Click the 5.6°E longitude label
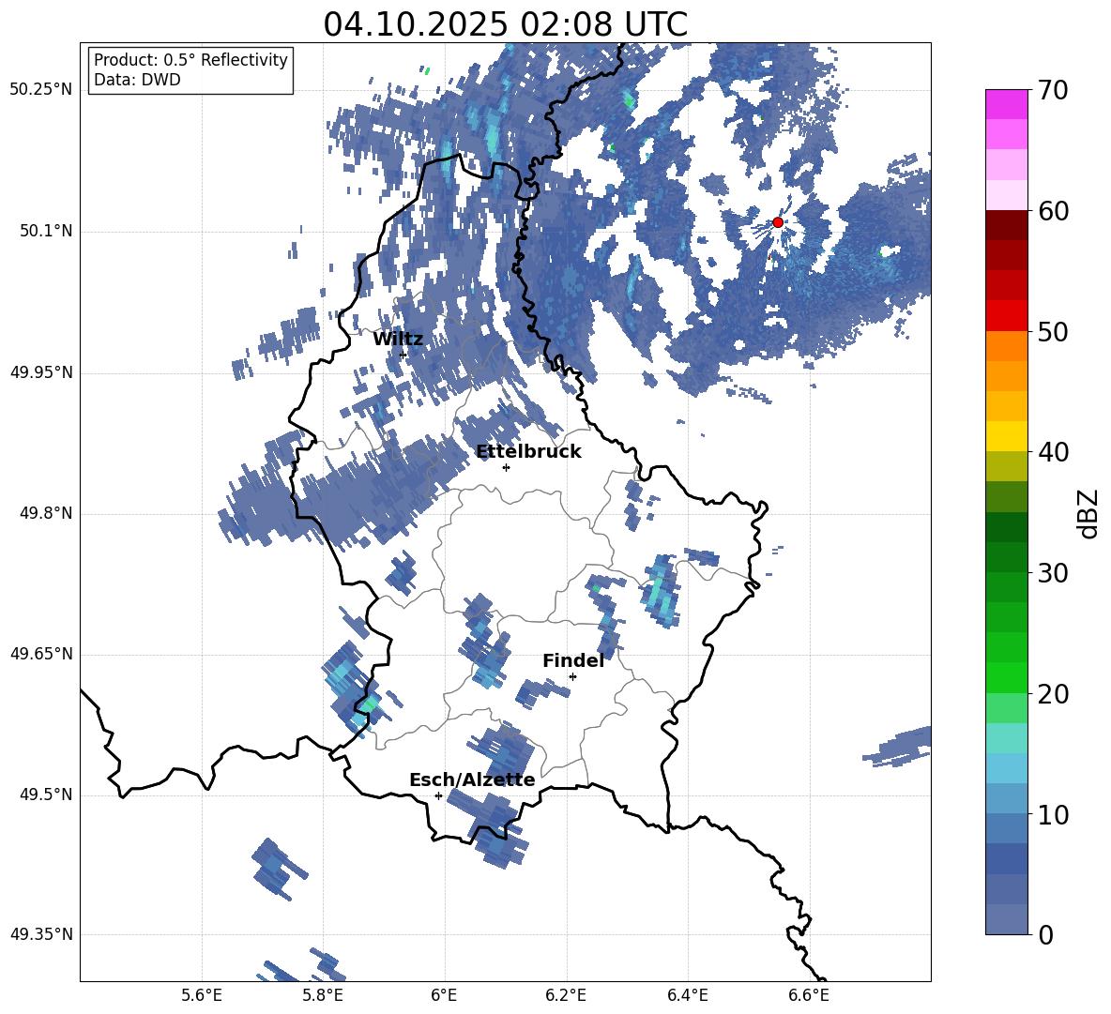The width and height of the screenshot is (1111, 1014). point(202,995)
